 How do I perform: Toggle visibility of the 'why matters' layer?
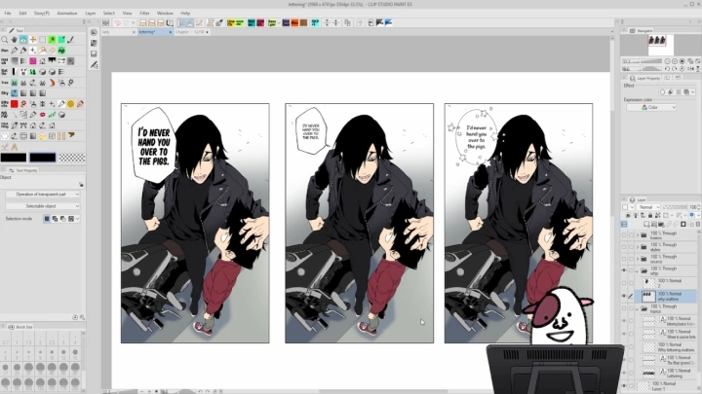click(x=624, y=296)
